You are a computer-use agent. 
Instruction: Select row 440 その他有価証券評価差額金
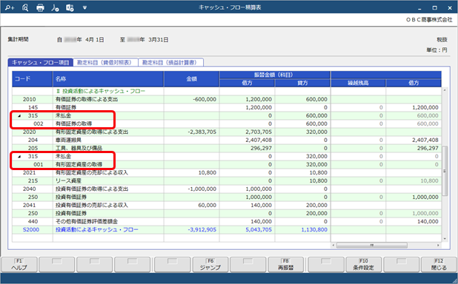point(227,222)
